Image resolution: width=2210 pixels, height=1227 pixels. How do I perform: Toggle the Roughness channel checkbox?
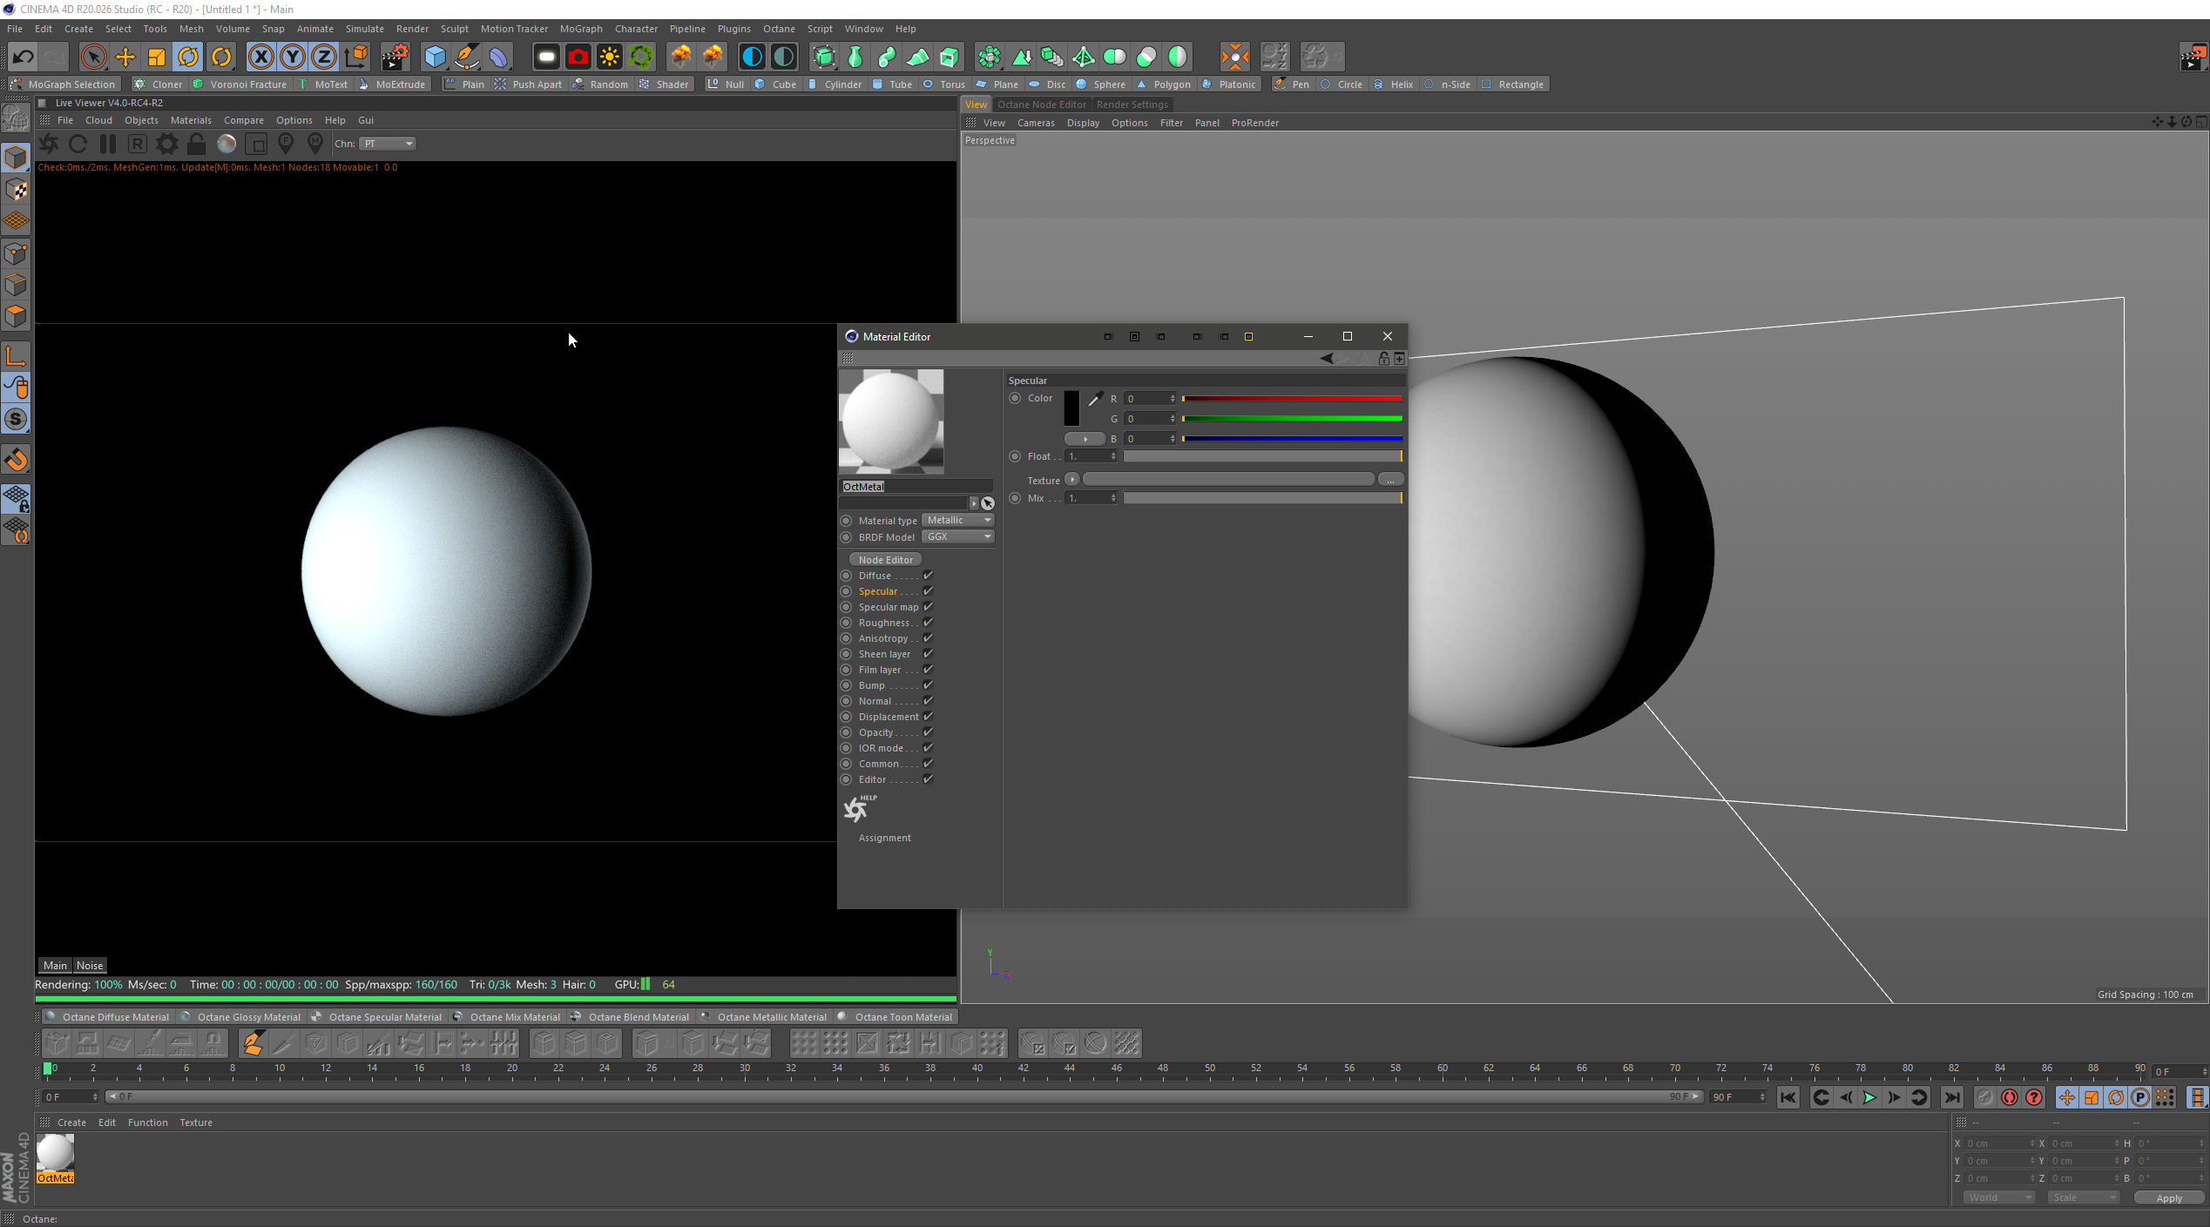point(928,623)
